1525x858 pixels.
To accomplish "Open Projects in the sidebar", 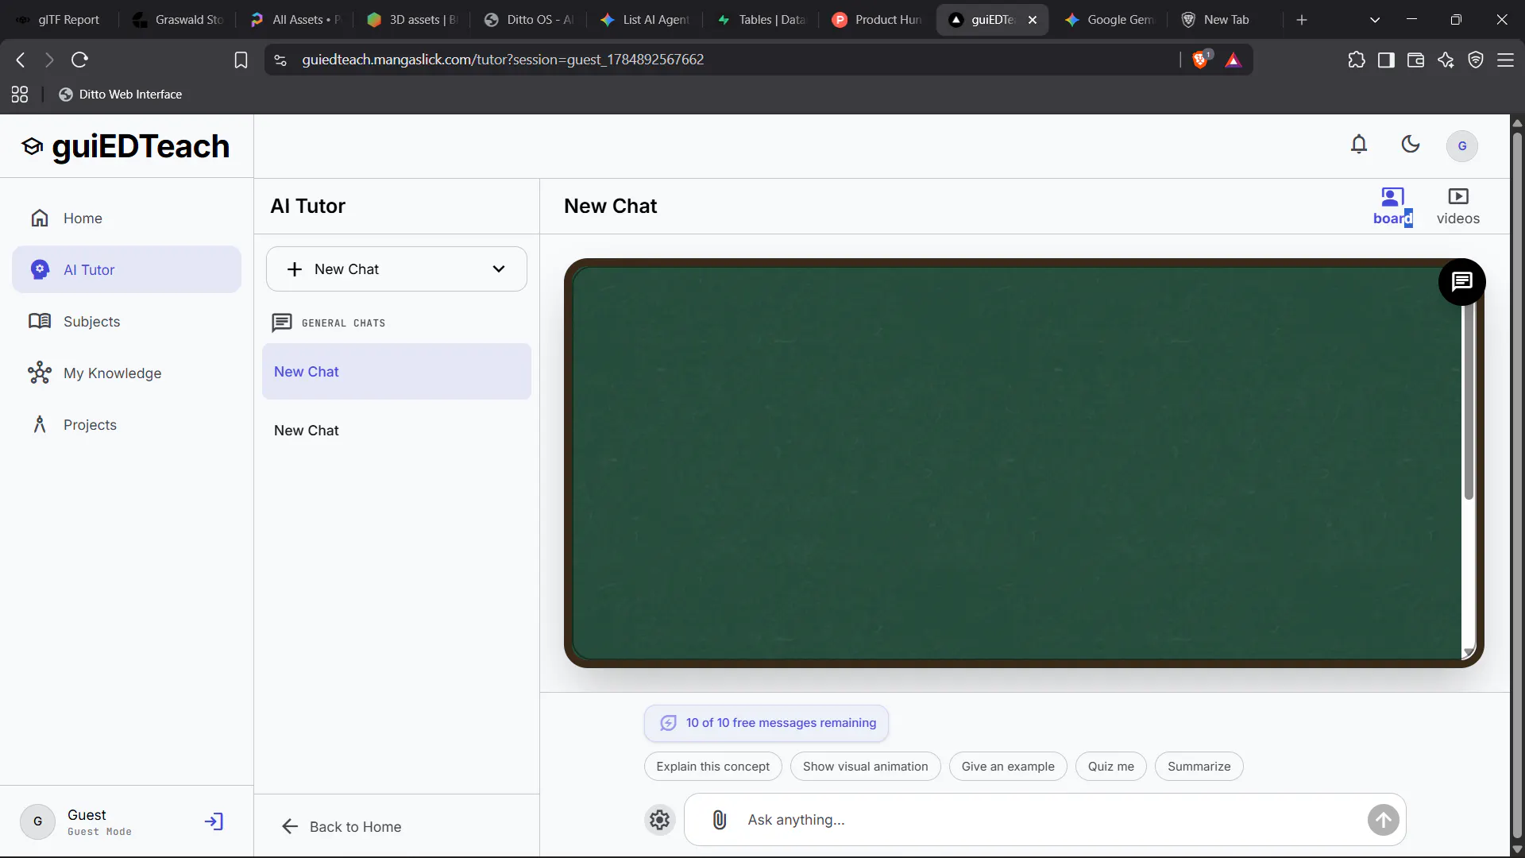I will [126, 425].
